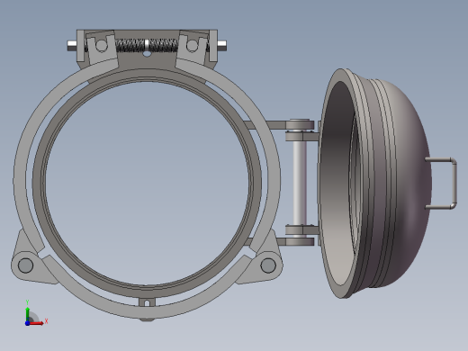Select the blue origin ball of the triad

[x=27, y=323]
